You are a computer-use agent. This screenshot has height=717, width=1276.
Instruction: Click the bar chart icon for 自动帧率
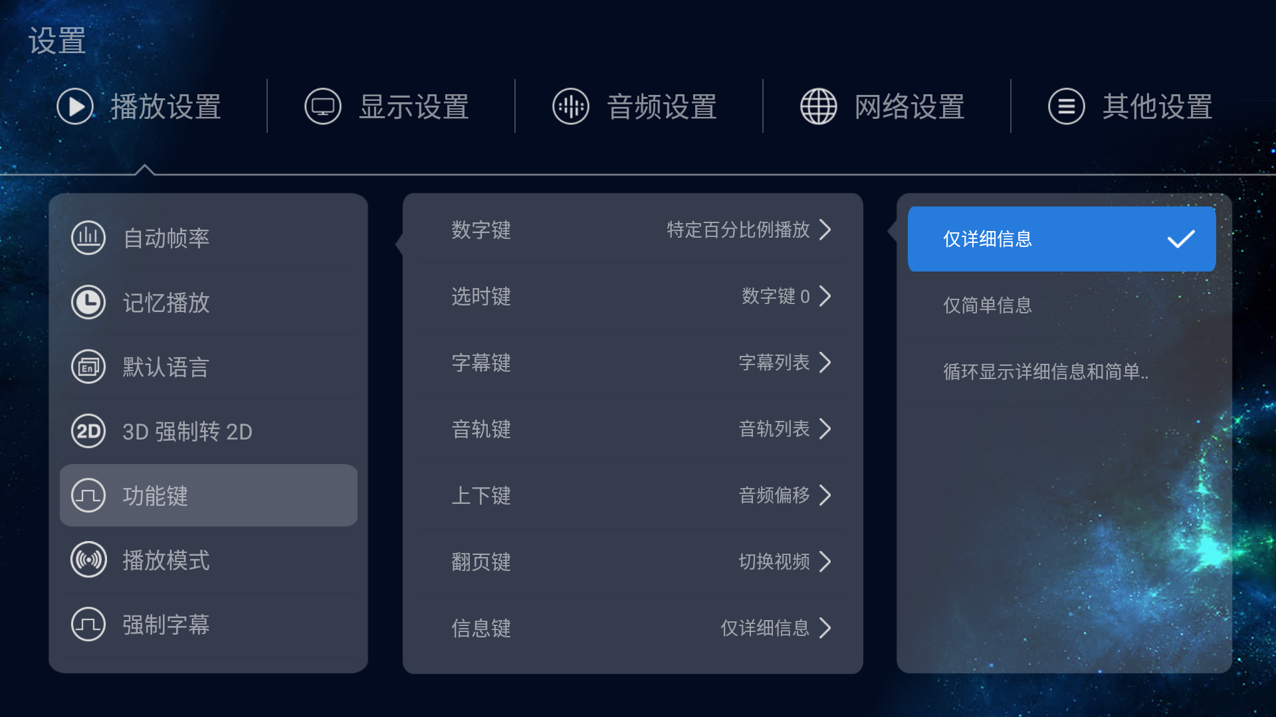[x=88, y=238]
